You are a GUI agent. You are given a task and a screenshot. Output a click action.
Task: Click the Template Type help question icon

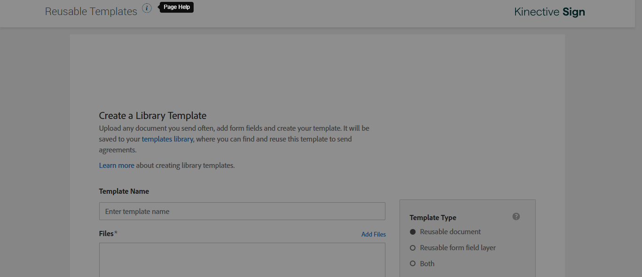(x=516, y=217)
